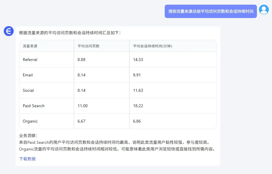Click Paid Search's session duration 18.22
Image resolution: width=272 pixels, height=174 pixels.
pos(138,106)
